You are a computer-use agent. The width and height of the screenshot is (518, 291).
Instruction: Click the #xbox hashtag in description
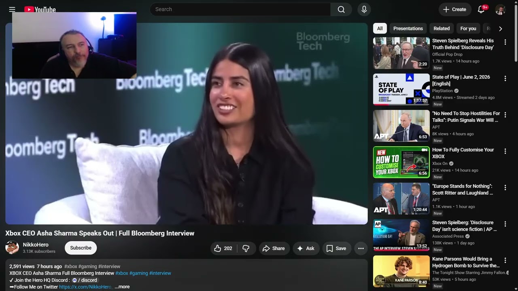pos(122,273)
